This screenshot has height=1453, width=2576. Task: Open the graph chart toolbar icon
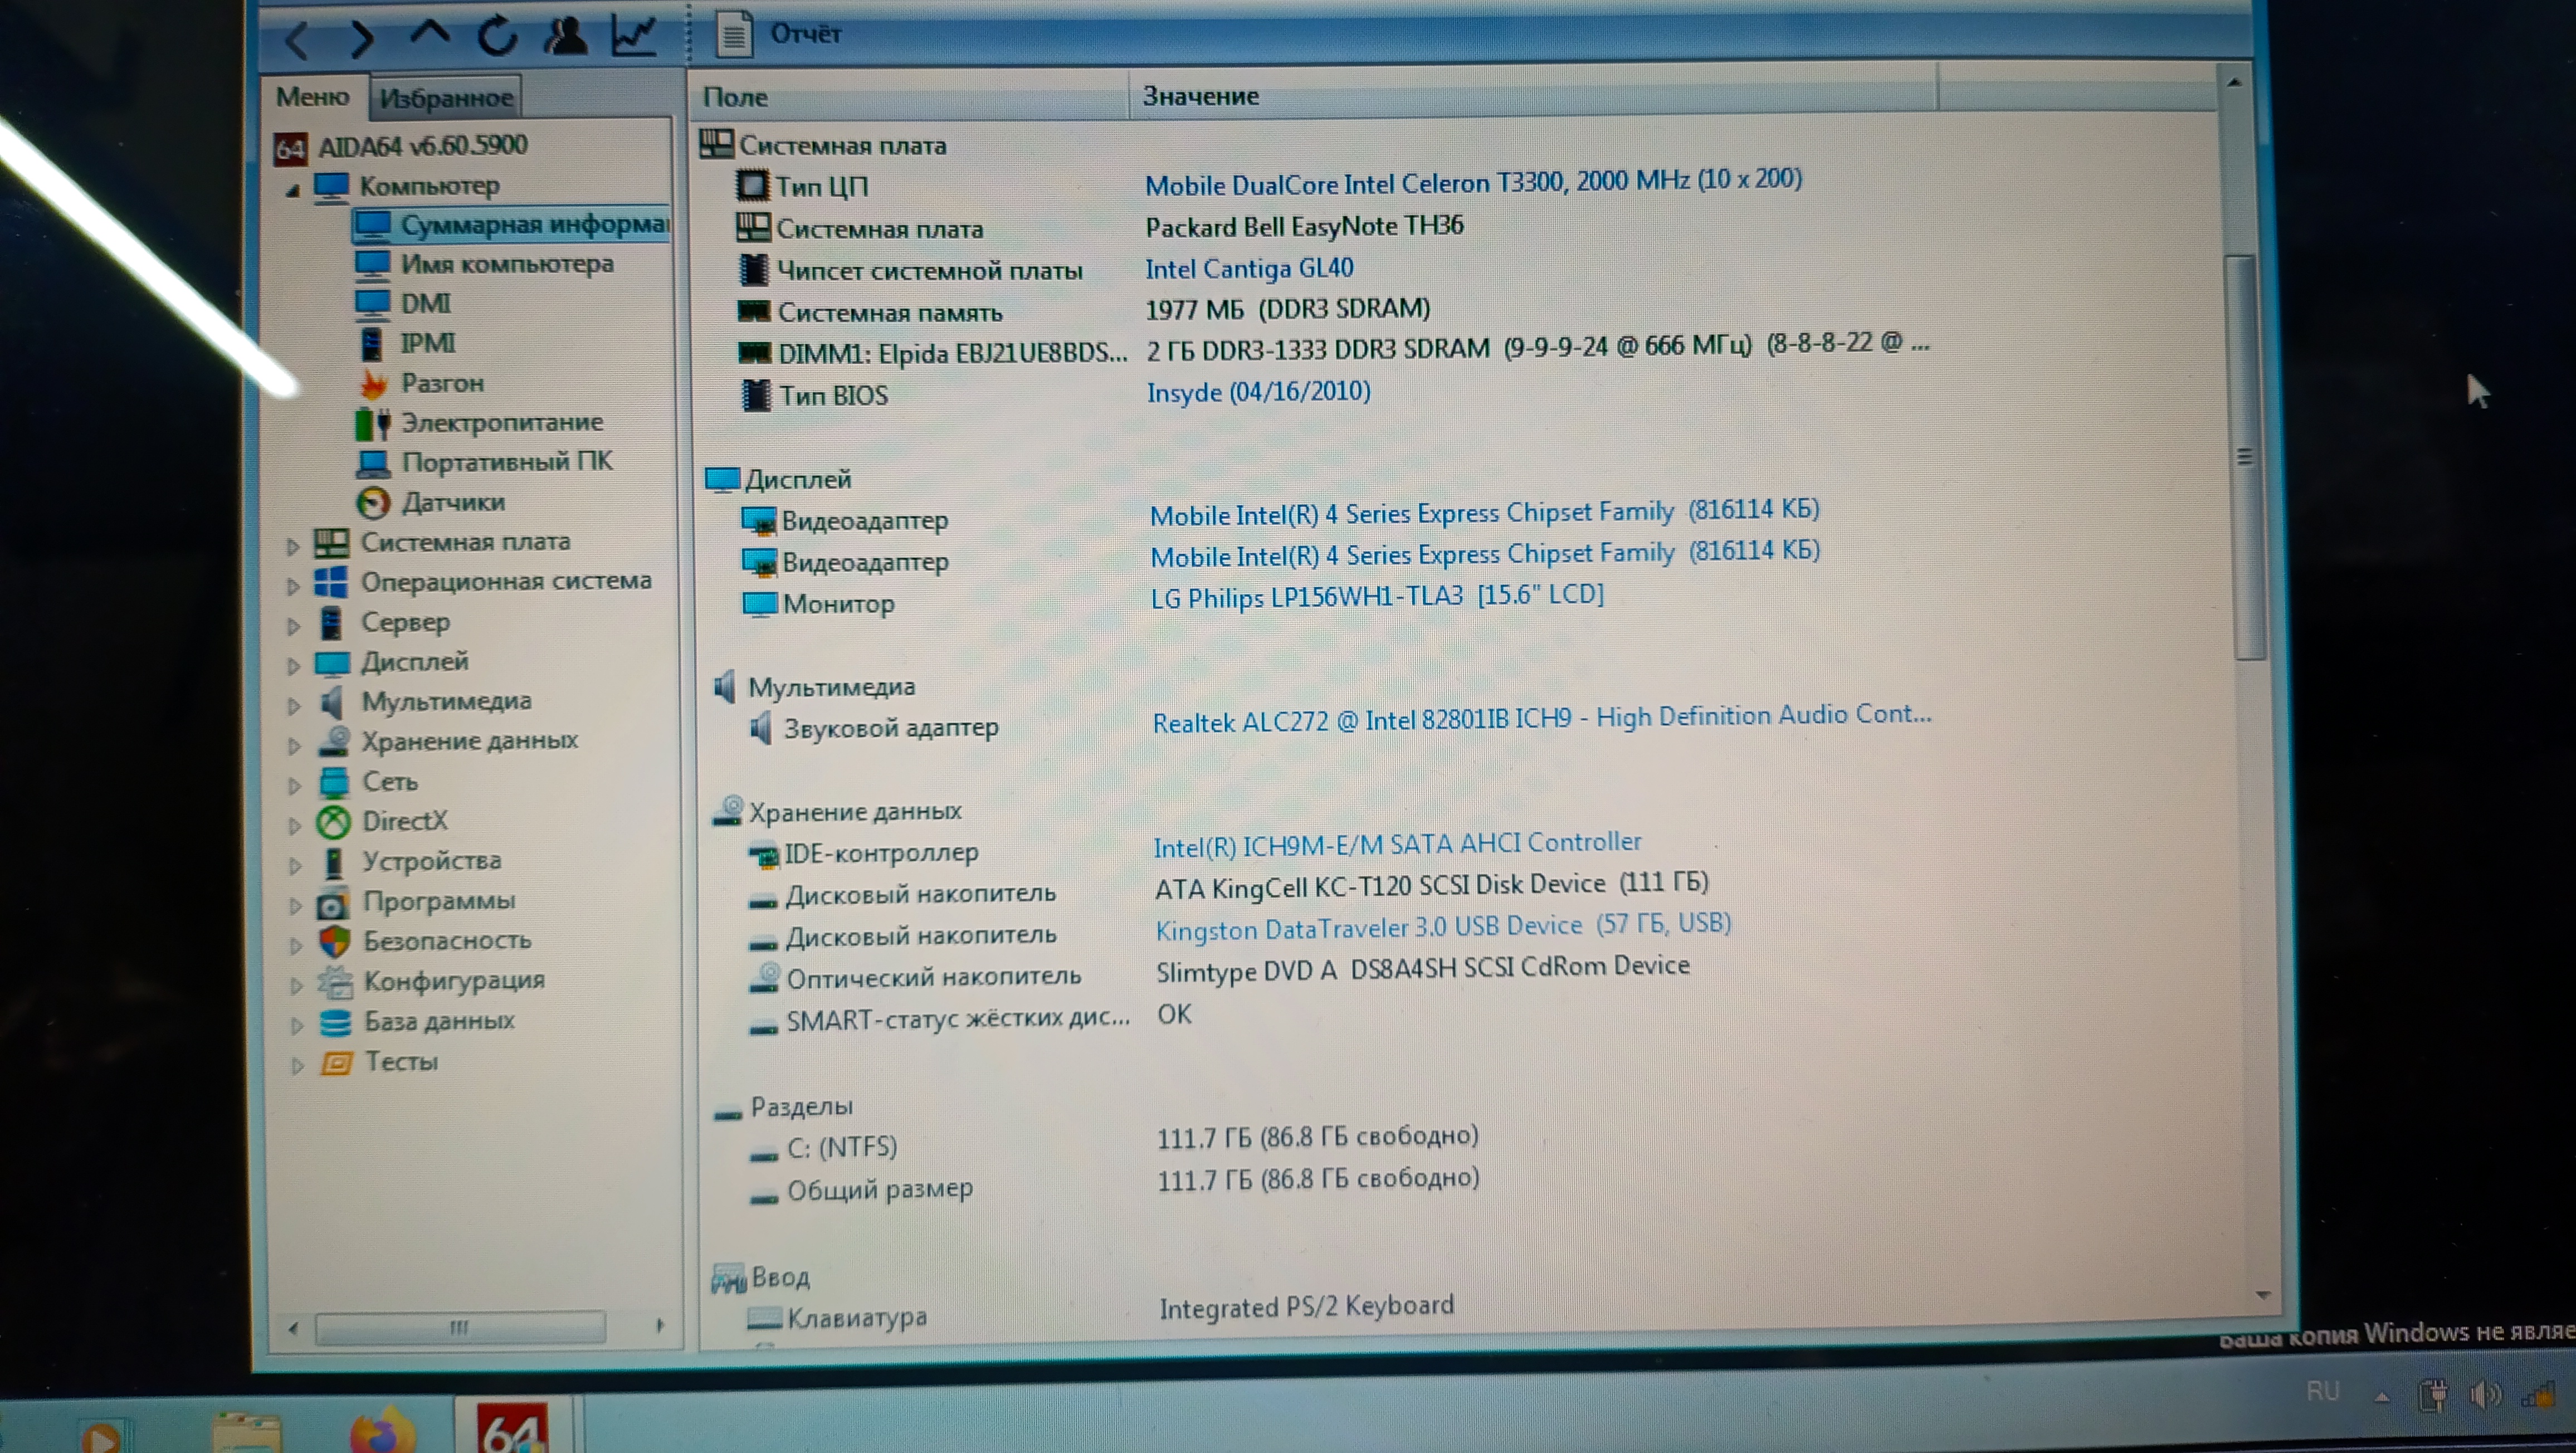point(634,35)
